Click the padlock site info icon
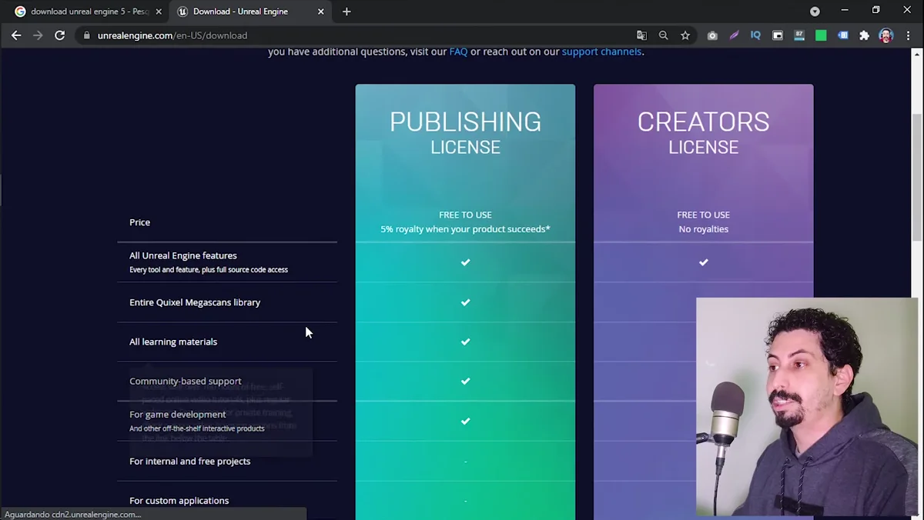Image resolution: width=924 pixels, height=520 pixels. point(86,35)
